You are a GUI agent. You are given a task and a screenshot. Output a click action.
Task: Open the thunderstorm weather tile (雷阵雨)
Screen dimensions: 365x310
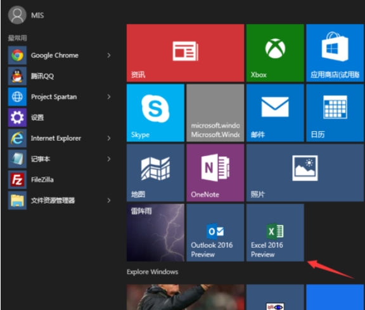click(x=155, y=233)
